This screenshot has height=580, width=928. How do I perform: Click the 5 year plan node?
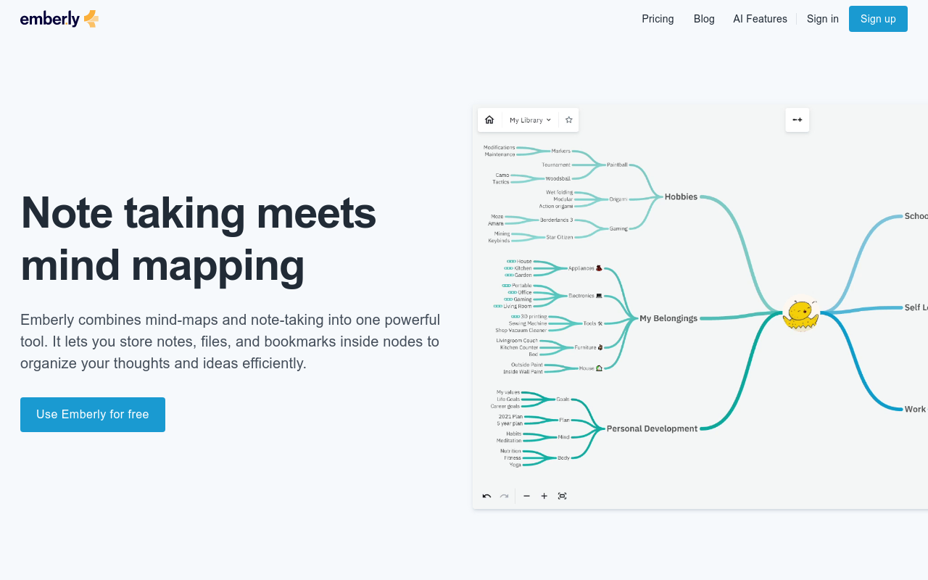point(509,423)
